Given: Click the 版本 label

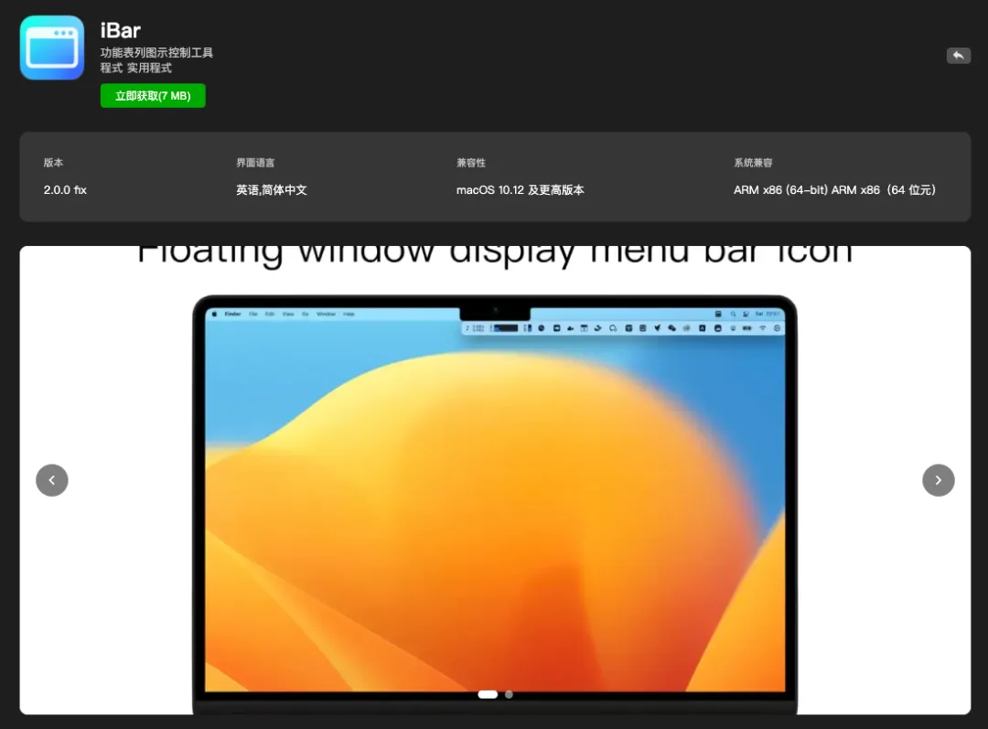Looking at the screenshot, I should click(x=53, y=163).
